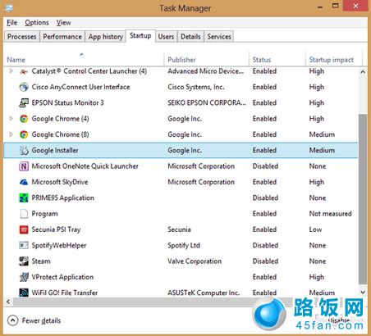Image resolution: width=371 pixels, height=336 pixels.
Task: Switch to the Users tab
Action: (166, 37)
